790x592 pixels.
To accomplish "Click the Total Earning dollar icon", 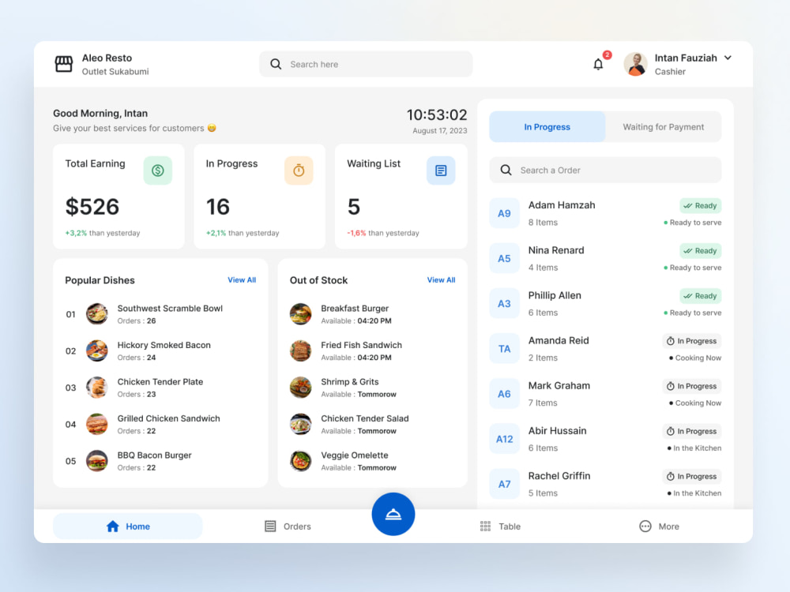I will 158,170.
